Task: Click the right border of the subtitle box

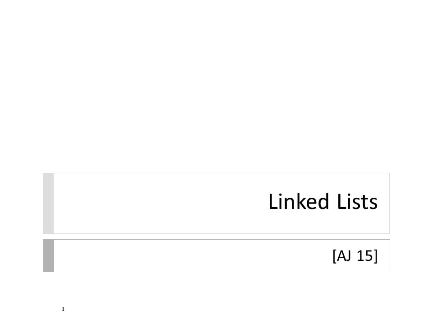Action: pos(390,255)
